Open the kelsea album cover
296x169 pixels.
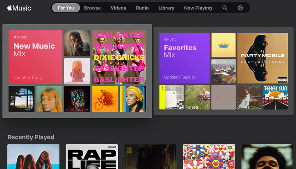coord(198,97)
